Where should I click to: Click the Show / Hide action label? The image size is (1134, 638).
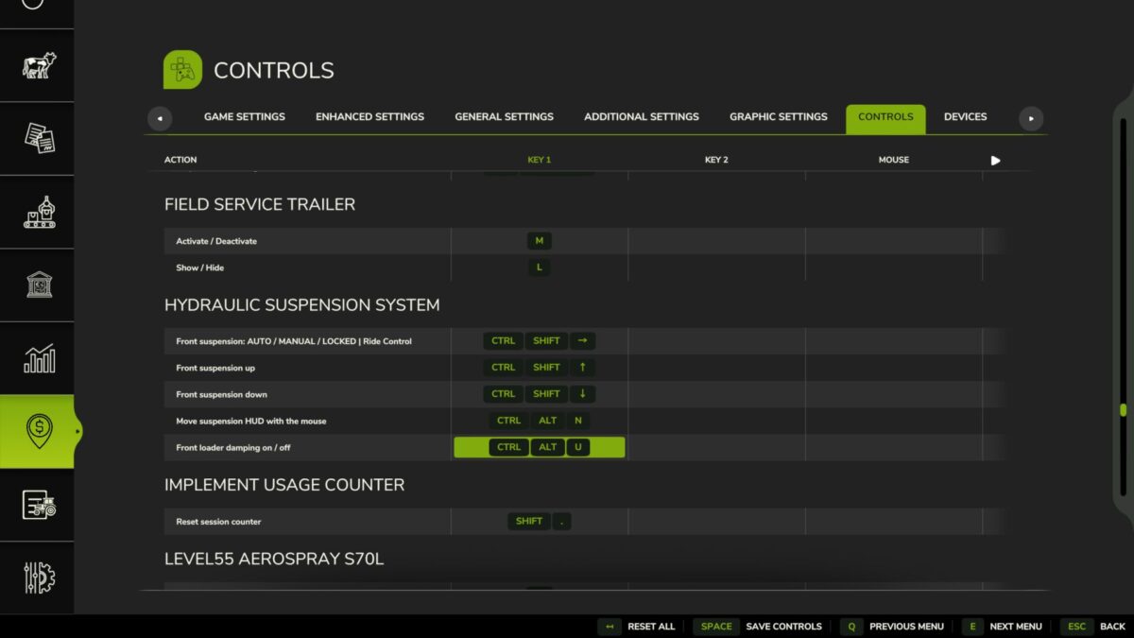coord(199,267)
